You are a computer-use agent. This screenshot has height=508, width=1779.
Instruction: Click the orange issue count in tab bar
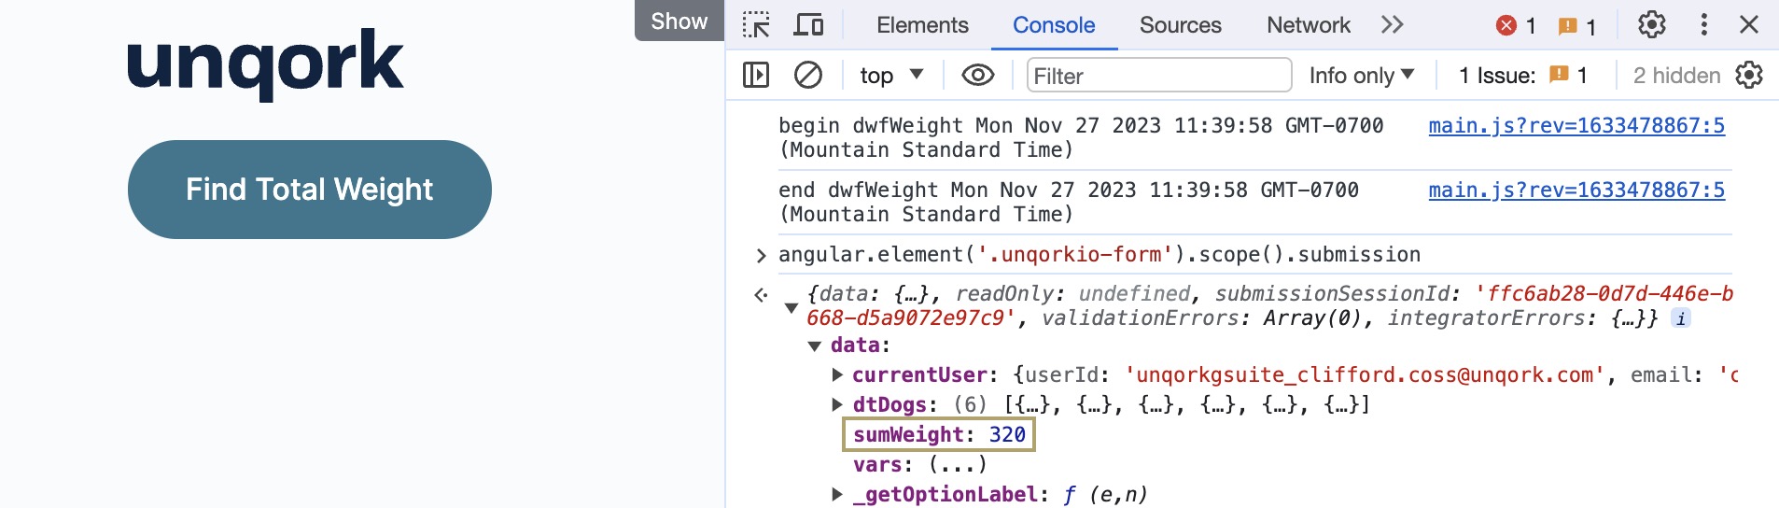(1577, 26)
